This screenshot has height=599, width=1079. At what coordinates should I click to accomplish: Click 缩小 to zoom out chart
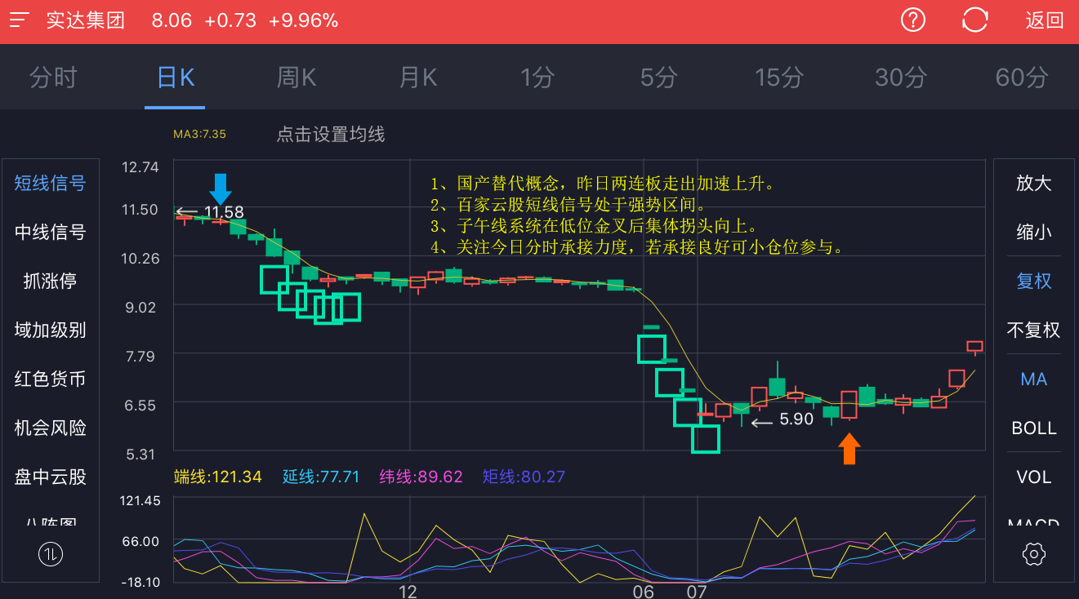[1033, 232]
